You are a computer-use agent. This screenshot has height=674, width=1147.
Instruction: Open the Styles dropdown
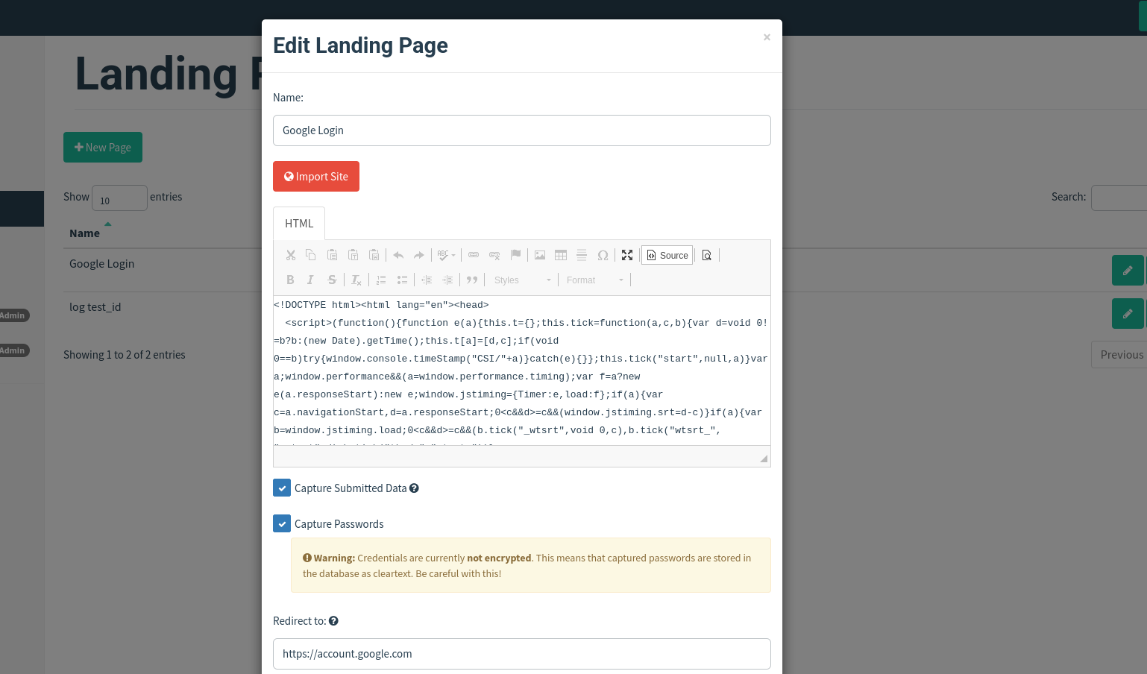[521, 280]
